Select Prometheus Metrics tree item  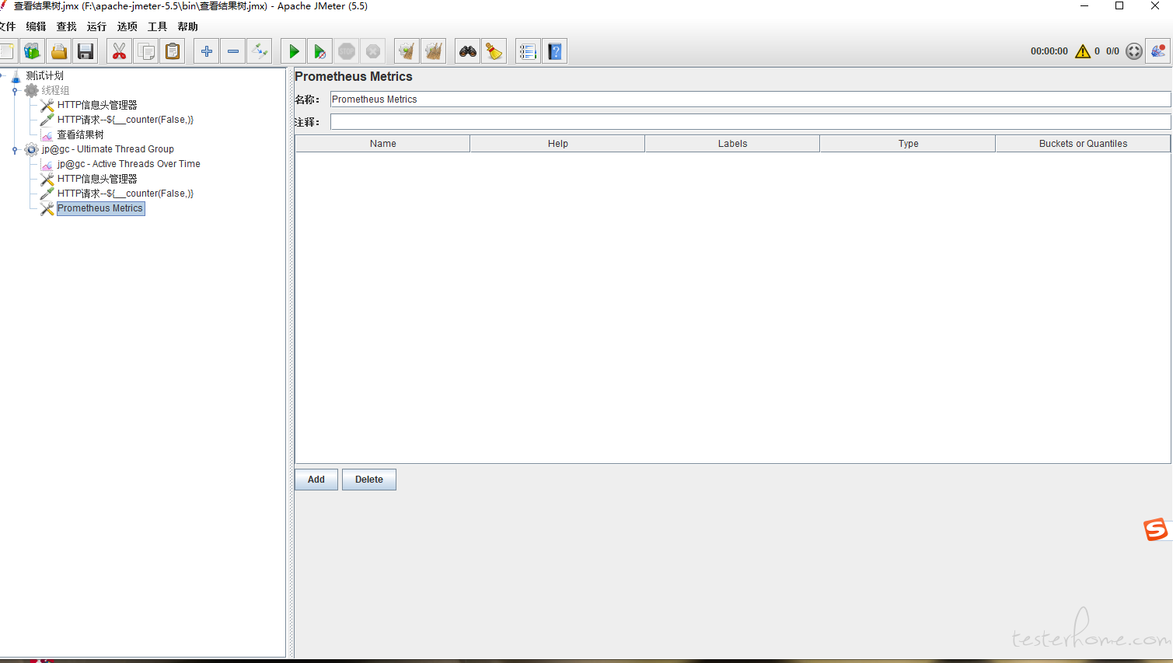tap(100, 208)
